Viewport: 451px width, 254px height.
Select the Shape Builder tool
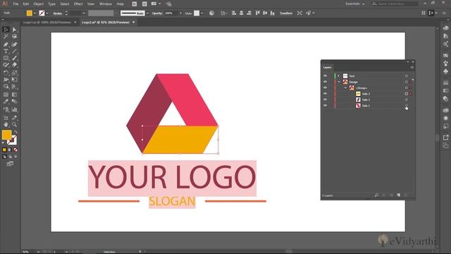(6, 86)
